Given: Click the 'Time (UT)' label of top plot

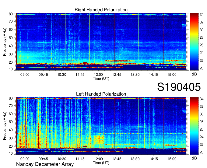Looking at the screenshot, I should pos(101,79).
